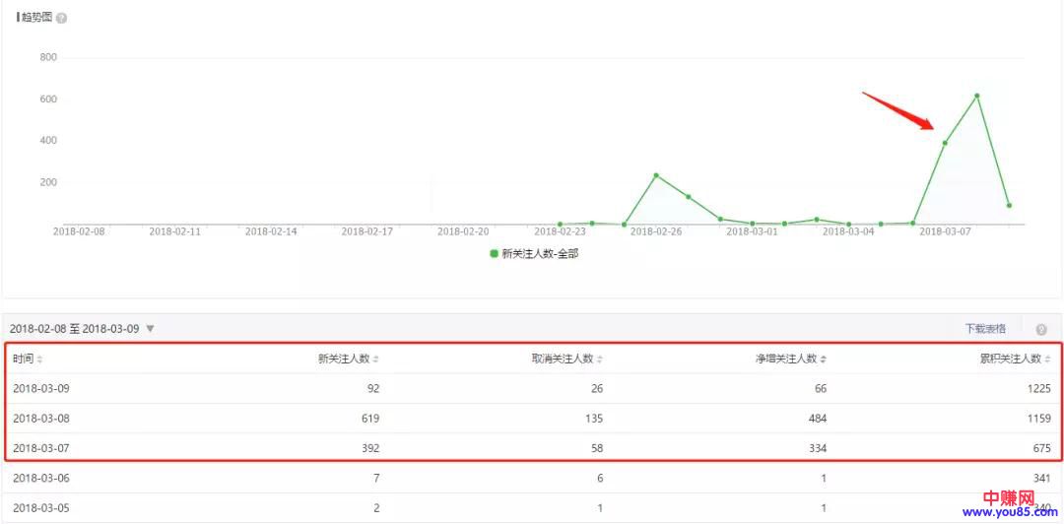Select the last data point on the chart line

pos(1009,205)
